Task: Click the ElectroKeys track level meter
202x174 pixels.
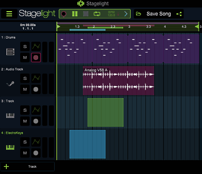Action: [48, 148]
